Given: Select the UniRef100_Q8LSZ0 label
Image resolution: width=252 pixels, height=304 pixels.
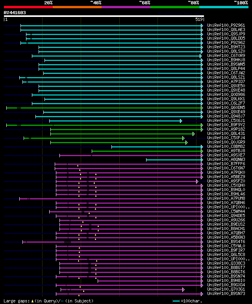Looking at the screenshot, I should (x=226, y=52).
